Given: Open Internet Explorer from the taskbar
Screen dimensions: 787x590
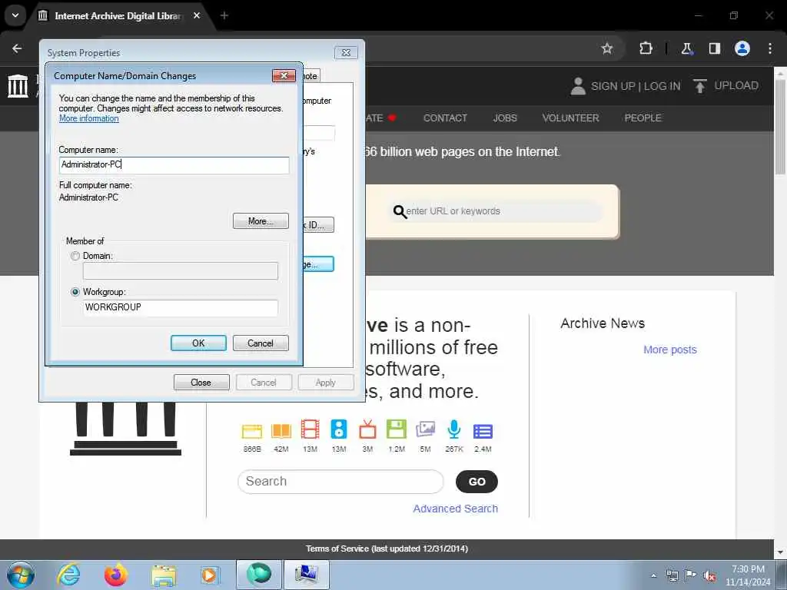Looking at the screenshot, I should point(68,575).
